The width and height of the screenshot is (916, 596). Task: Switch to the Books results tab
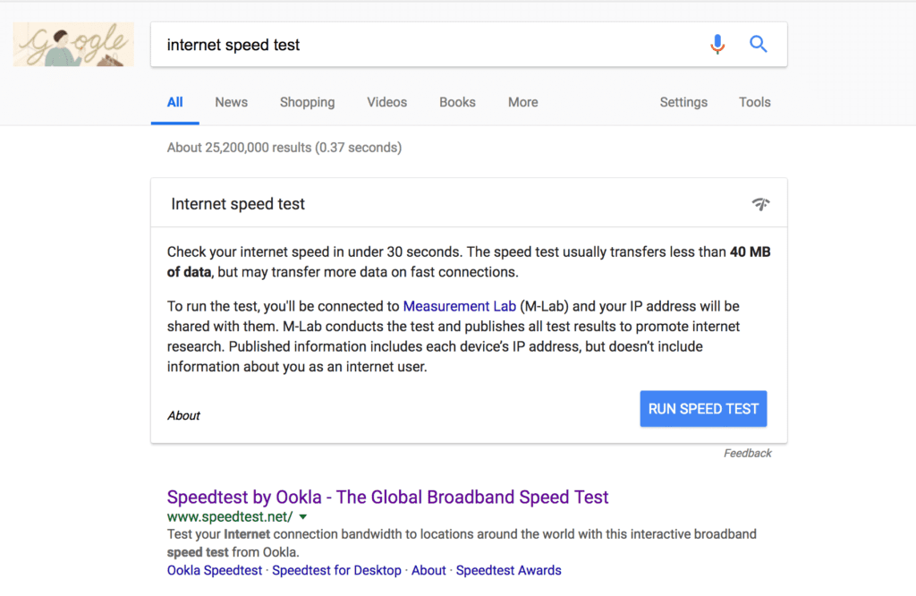[457, 102]
